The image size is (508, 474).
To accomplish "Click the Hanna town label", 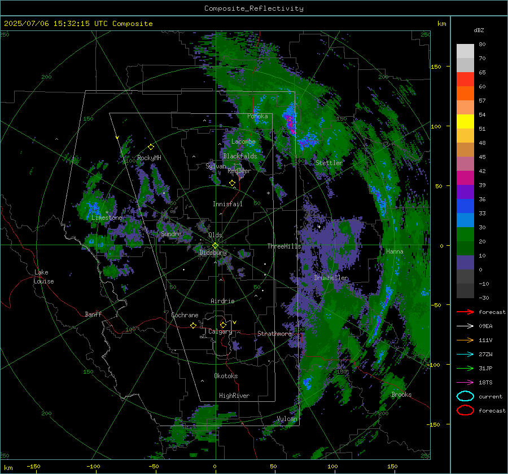I will coord(395,251).
